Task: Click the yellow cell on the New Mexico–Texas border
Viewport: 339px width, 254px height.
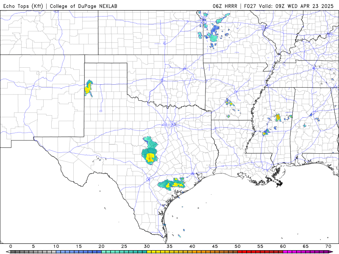Action: pos(88,89)
